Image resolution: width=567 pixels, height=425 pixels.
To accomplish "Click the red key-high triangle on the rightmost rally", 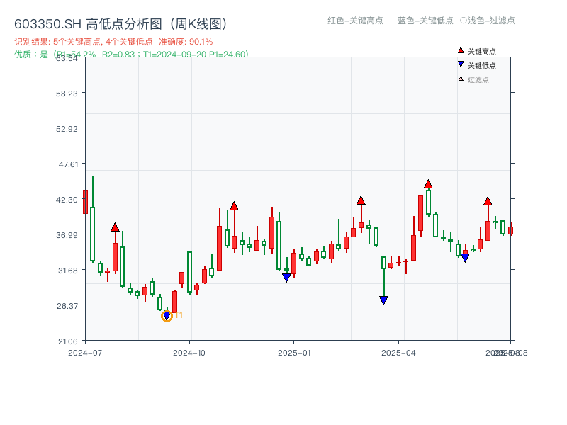I will [x=488, y=200].
